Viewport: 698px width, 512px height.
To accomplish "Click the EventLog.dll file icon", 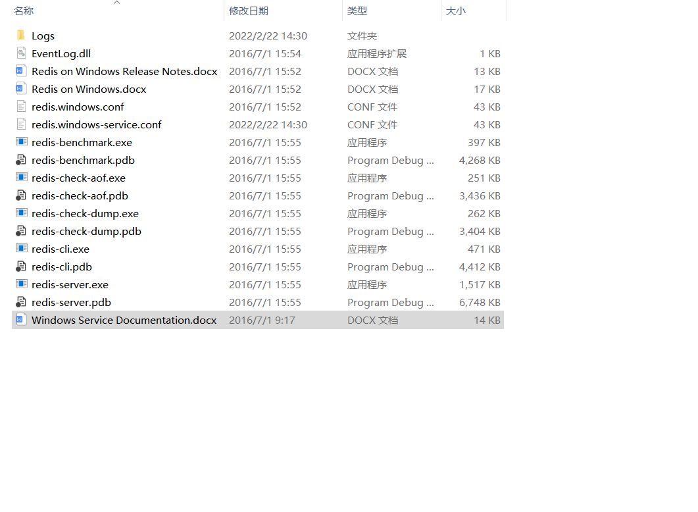I will pyautogui.click(x=21, y=53).
